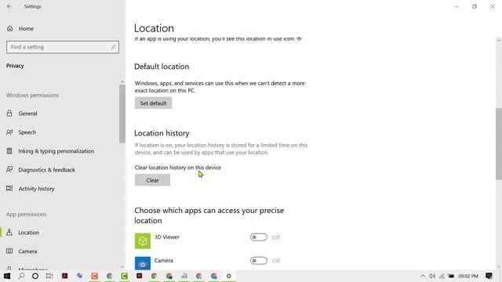
Task: Click the sidebar scroll down arrow
Action: (x=122, y=266)
